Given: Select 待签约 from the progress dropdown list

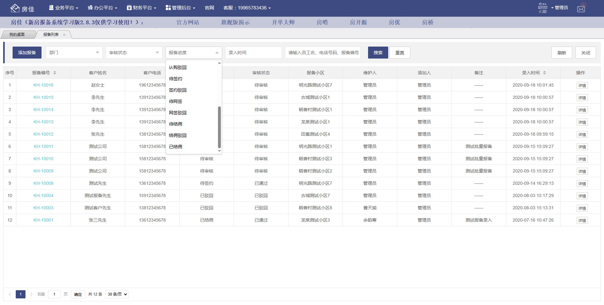Looking at the screenshot, I should [175, 79].
